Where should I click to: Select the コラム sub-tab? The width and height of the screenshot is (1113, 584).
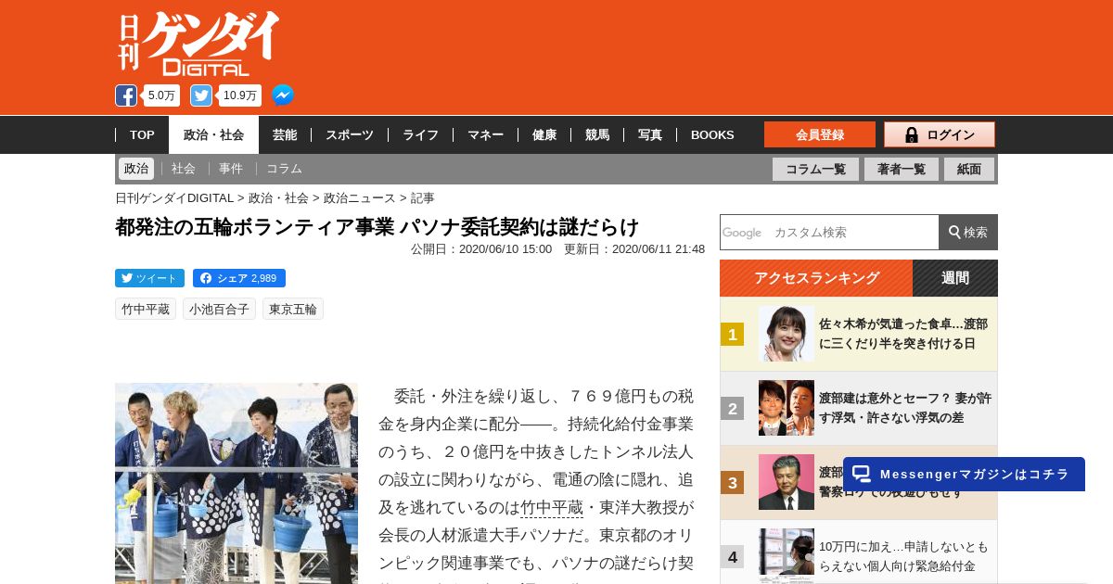(284, 169)
